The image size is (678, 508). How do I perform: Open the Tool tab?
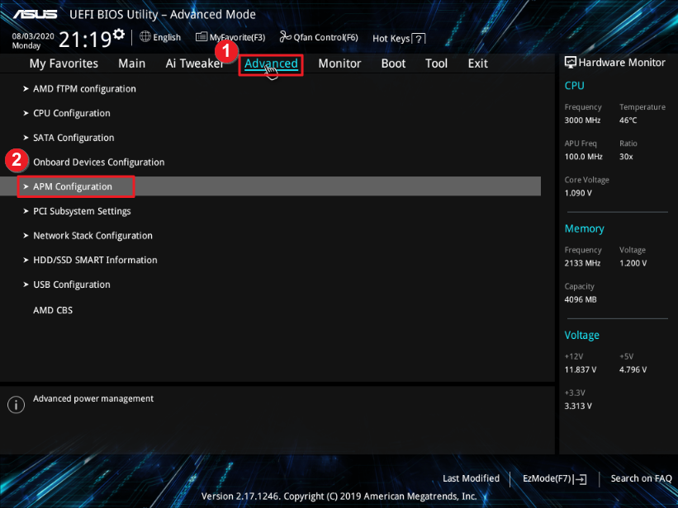436,63
